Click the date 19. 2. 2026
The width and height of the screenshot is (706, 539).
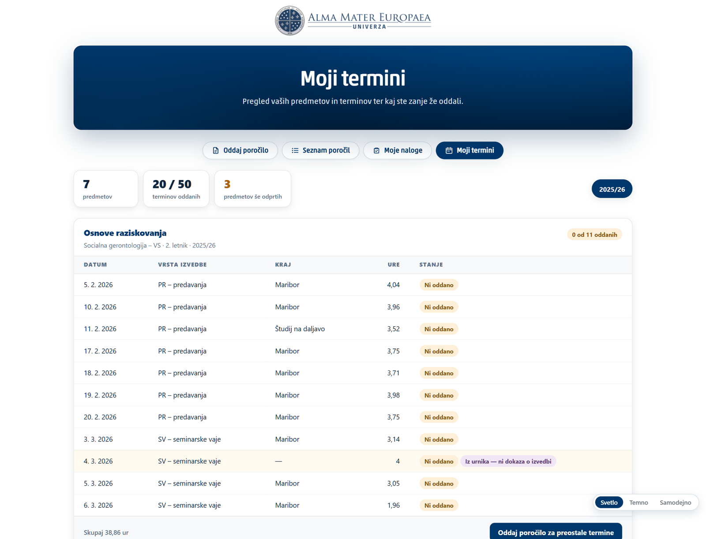click(x=100, y=395)
